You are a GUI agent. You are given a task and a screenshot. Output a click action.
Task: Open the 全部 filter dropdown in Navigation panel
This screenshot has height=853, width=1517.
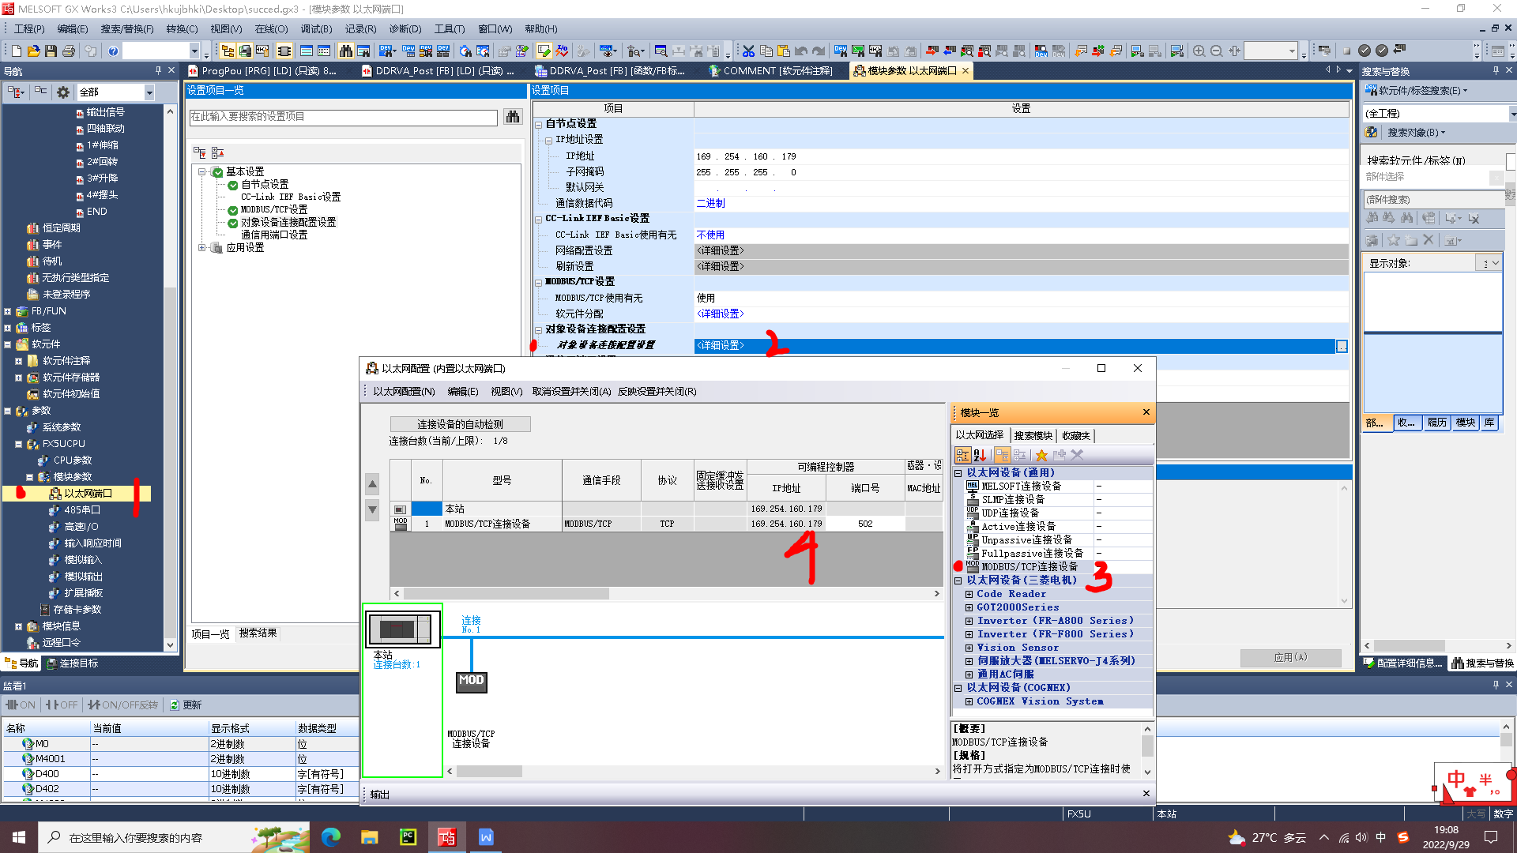pos(149,92)
